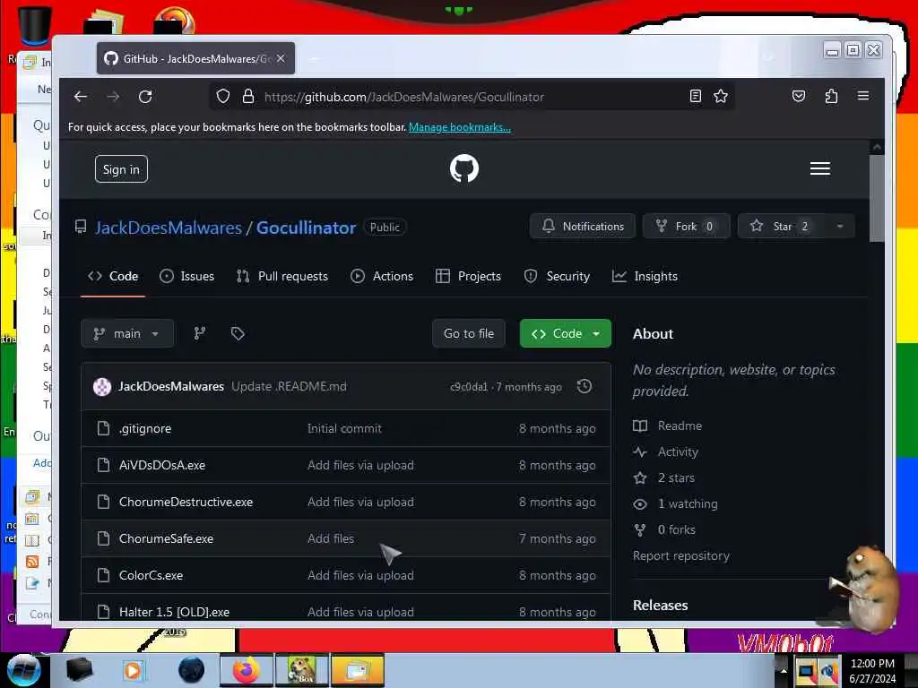
Task: Bookmark this page with the star icon
Action: pyautogui.click(x=721, y=96)
